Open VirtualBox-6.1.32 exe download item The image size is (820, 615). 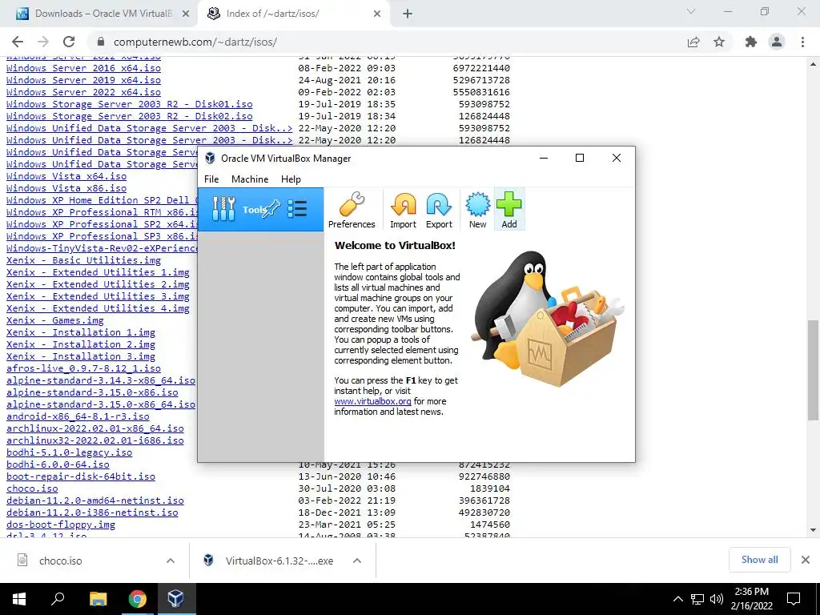(272, 561)
